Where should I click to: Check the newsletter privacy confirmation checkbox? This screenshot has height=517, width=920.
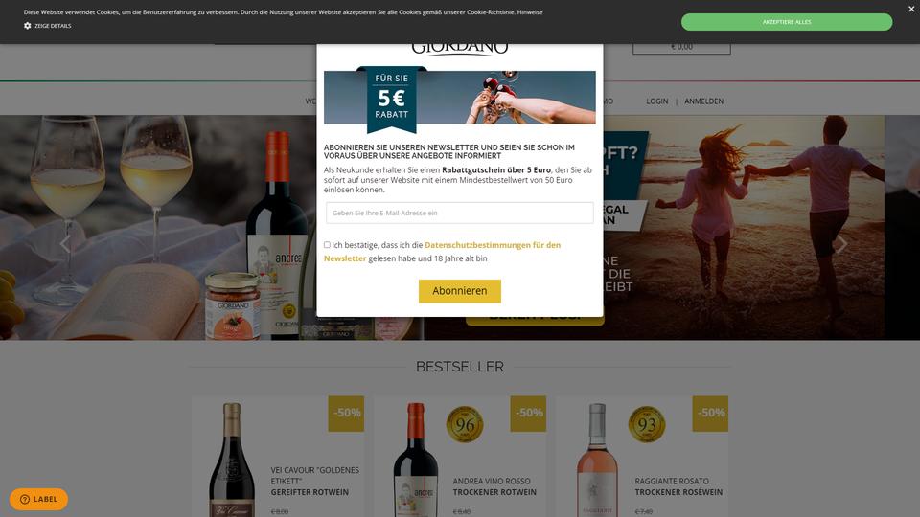point(327,245)
